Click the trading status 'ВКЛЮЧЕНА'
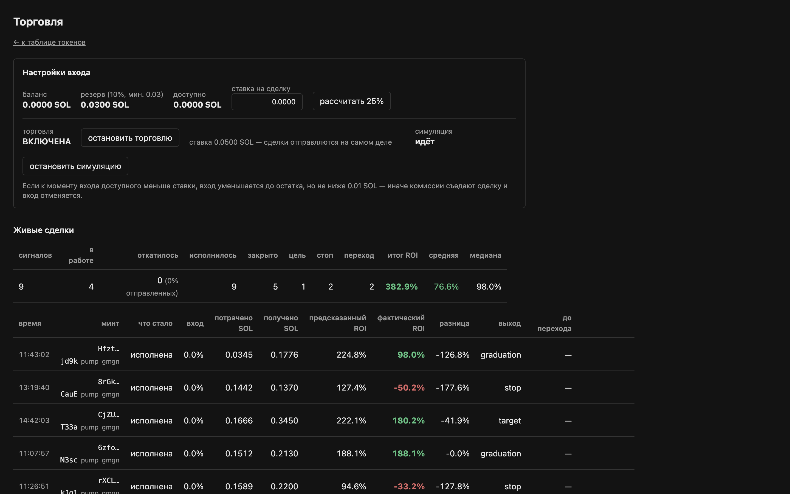Screen dimensions: 790x494 point(47,141)
